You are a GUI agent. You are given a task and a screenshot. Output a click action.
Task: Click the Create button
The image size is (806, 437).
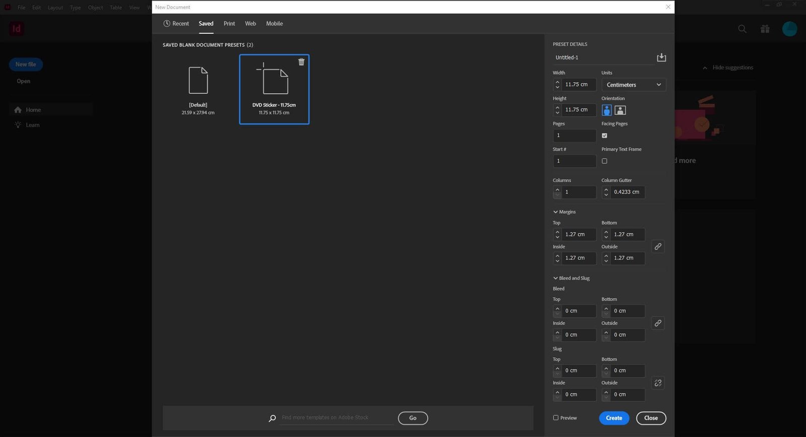(x=614, y=418)
